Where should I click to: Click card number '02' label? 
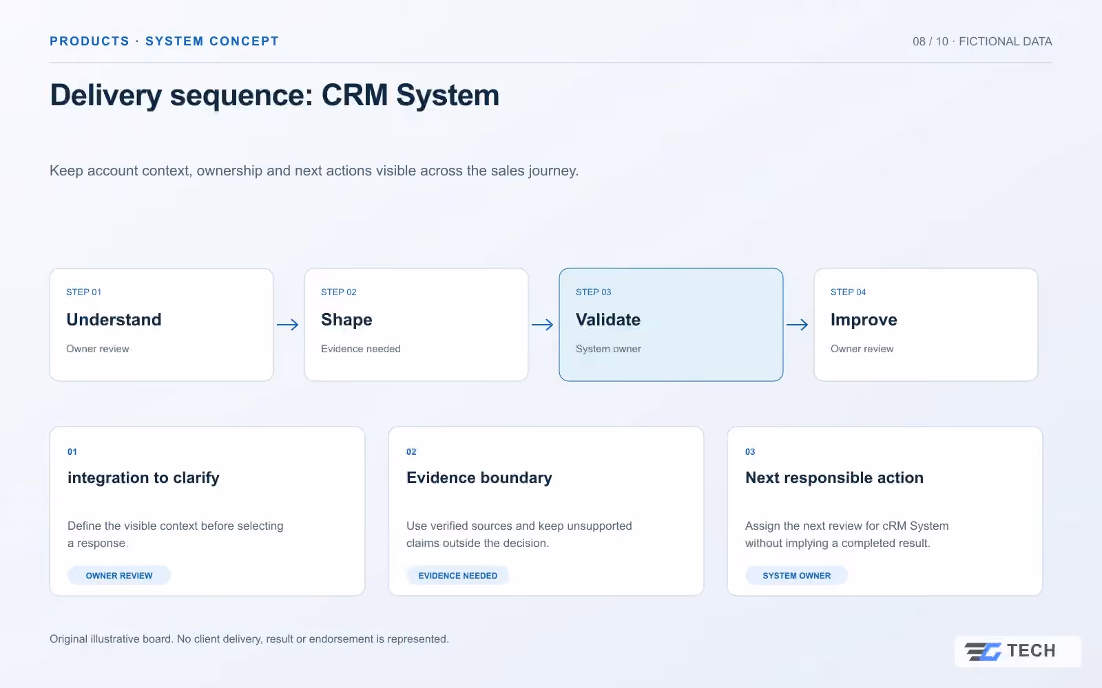coord(411,452)
